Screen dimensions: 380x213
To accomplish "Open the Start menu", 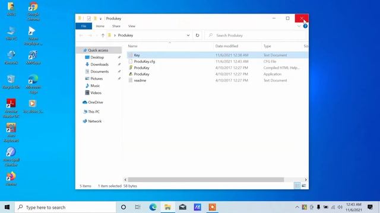I will click(7, 207).
